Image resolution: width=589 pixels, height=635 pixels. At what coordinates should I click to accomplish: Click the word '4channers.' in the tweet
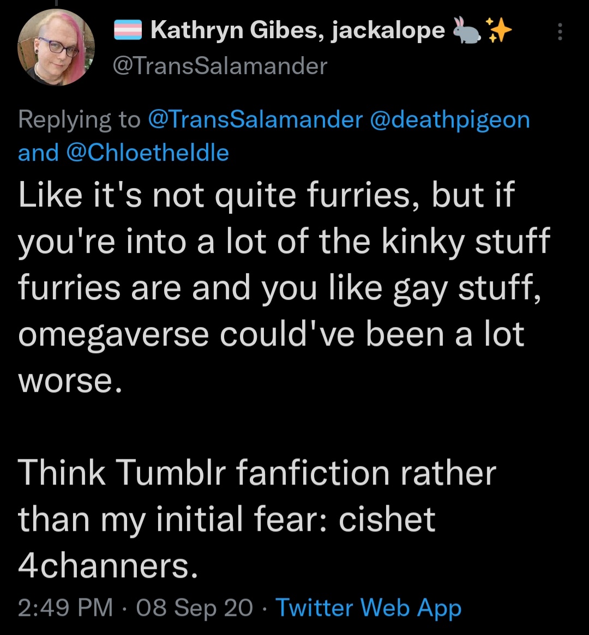click(108, 565)
